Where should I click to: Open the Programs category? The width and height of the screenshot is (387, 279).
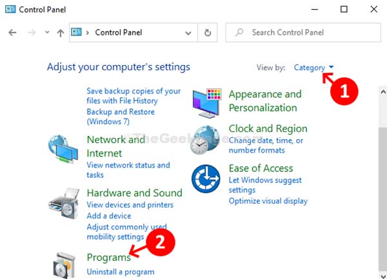109,257
